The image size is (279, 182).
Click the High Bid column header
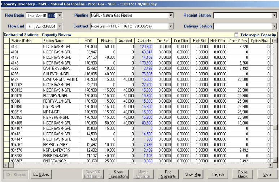pos(199,41)
